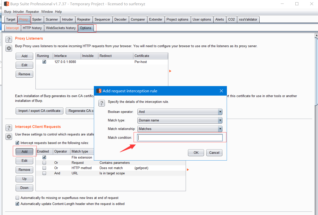Open the Burp menu
Image resolution: width=318 pixels, height=215 pixels.
[8, 12]
